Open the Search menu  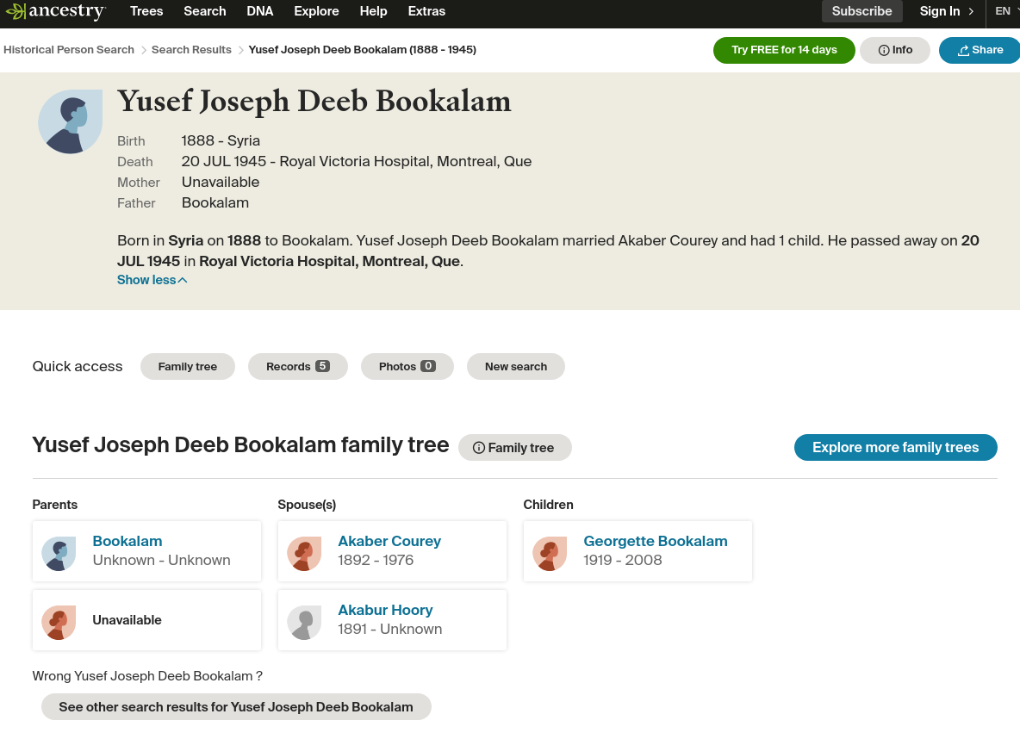(205, 11)
